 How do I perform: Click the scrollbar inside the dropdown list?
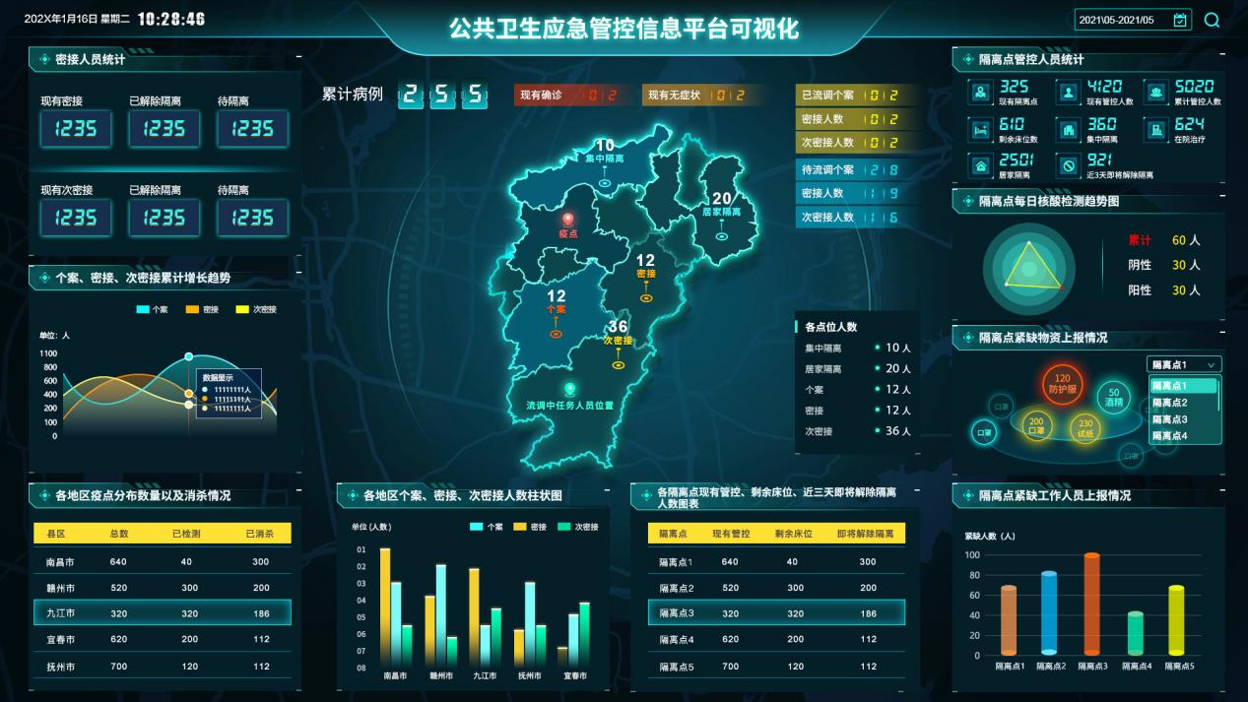(1217, 395)
